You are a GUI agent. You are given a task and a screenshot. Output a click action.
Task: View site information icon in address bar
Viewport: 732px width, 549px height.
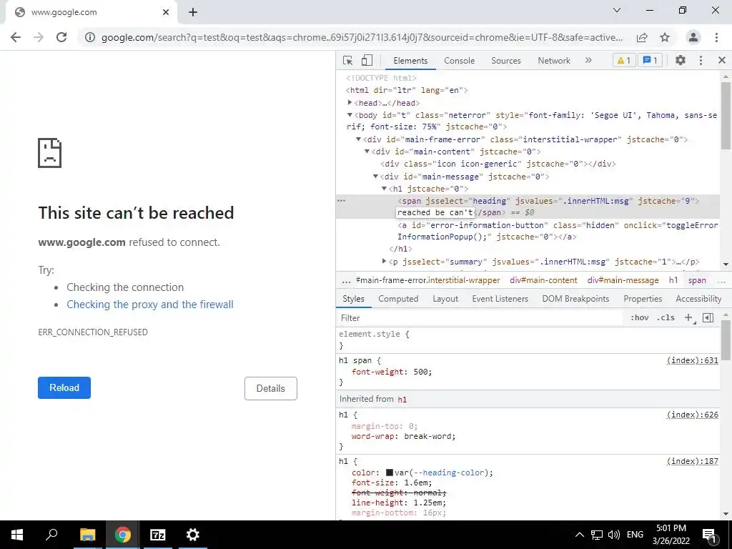pyautogui.click(x=90, y=37)
